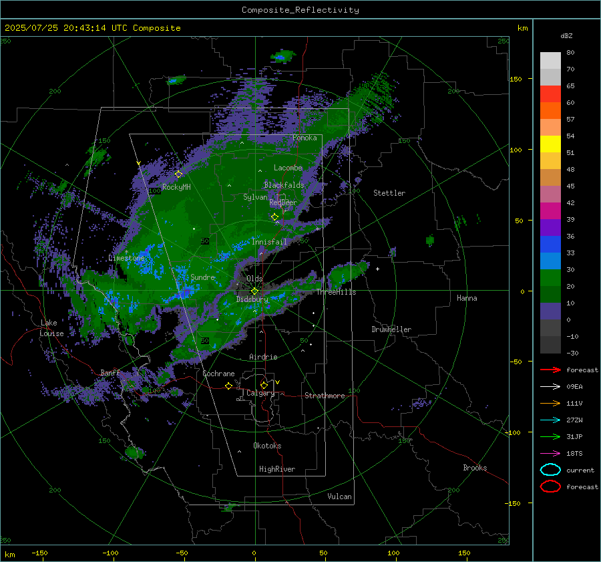Click the yellow diamond marker below Cochrane
This screenshot has height=562, width=601.
click(x=228, y=386)
